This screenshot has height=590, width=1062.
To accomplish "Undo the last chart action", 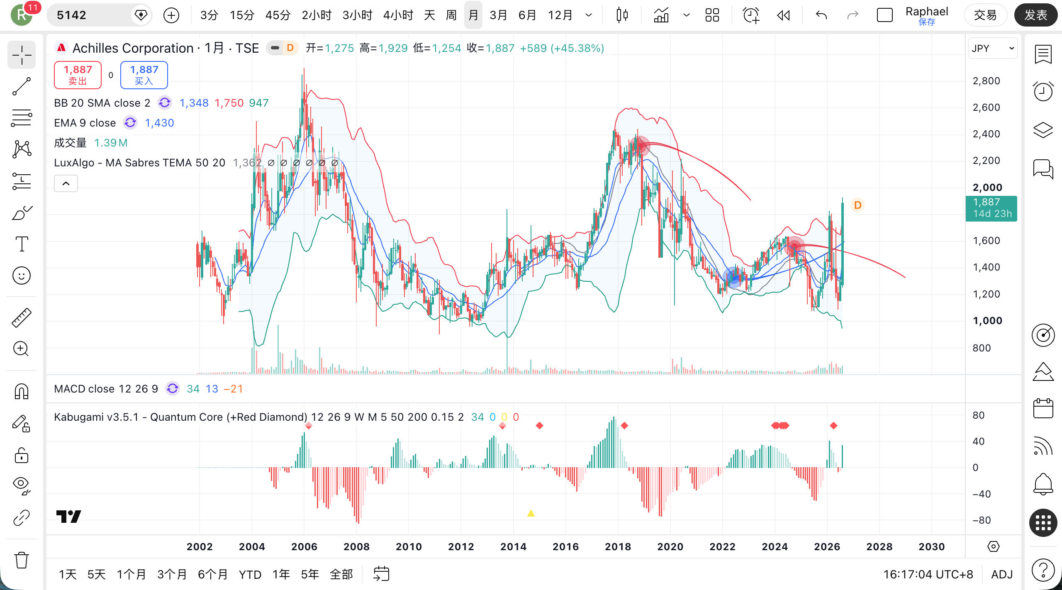I will [821, 15].
